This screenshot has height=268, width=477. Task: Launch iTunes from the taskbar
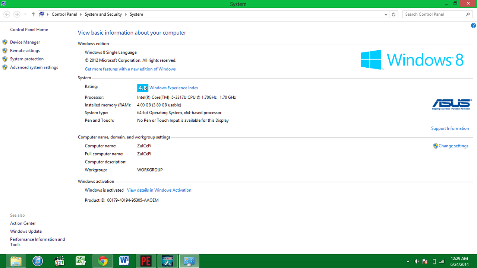(x=38, y=261)
